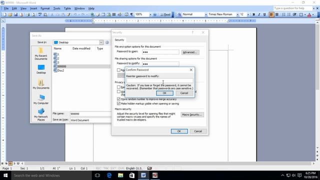This screenshot has width=320, height=180.
Task: Click the Spelling and Grammar check icon
Action: click(x=40, y=14)
